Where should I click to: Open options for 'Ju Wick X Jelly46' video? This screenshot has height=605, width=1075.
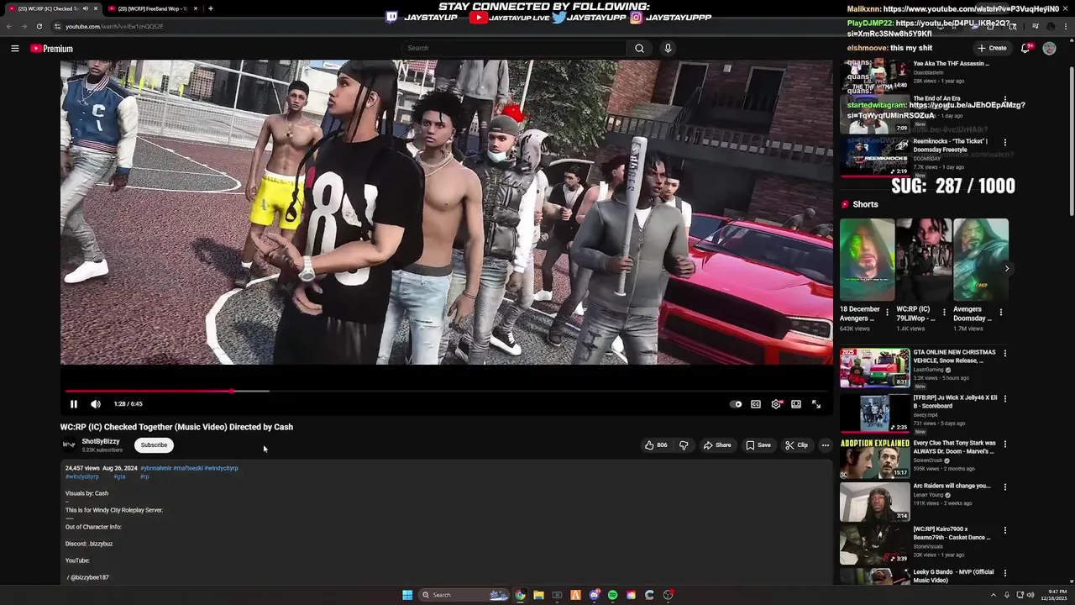pos(1004,399)
